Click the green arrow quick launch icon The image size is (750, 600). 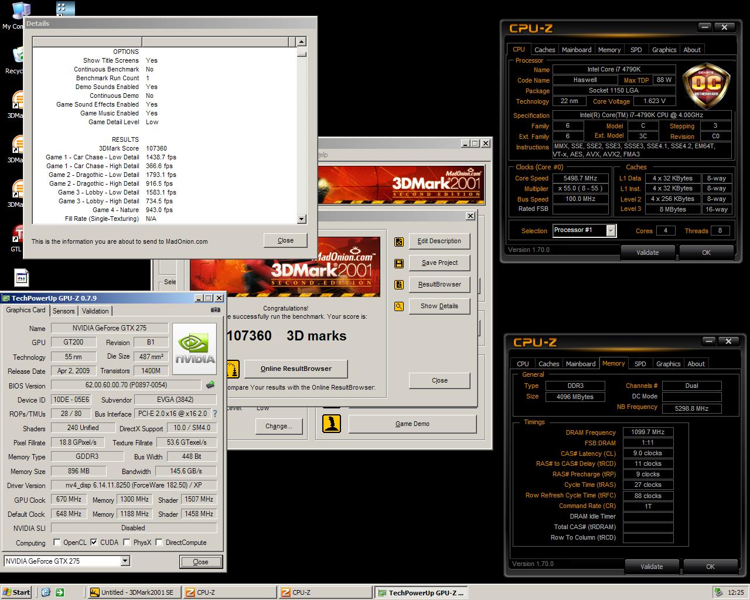tap(60, 592)
